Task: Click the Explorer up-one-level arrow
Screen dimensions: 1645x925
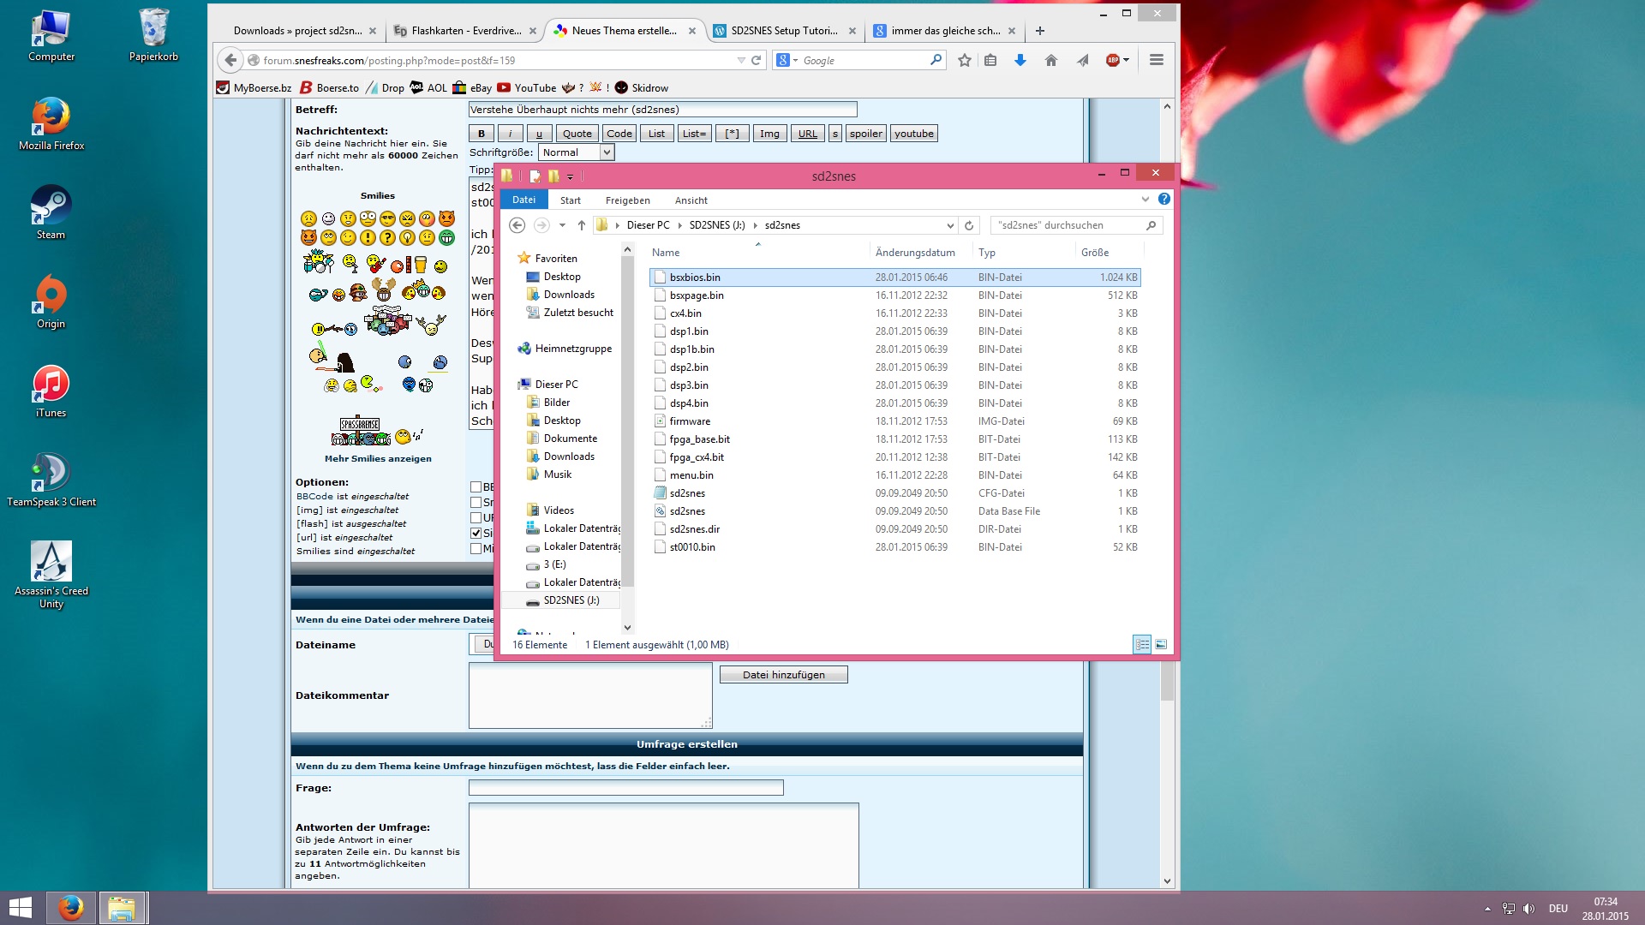Action: pos(581,225)
